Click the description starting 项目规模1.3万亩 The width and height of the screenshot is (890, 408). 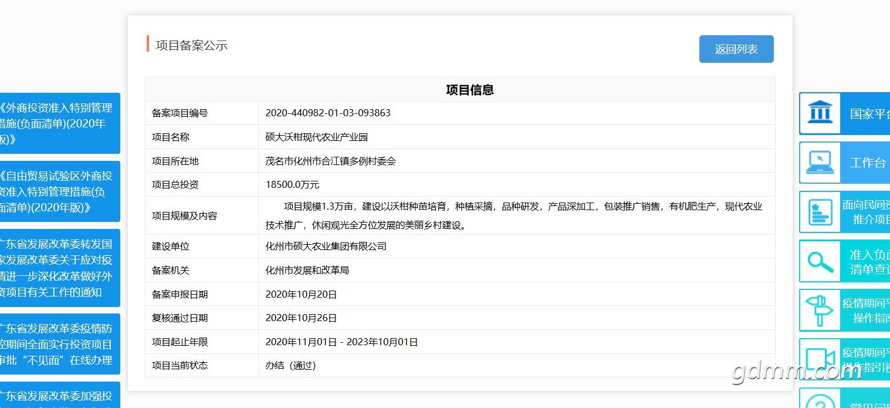tap(514, 215)
